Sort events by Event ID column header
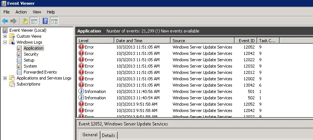313x140 pixels. click(x=246, y=41)
